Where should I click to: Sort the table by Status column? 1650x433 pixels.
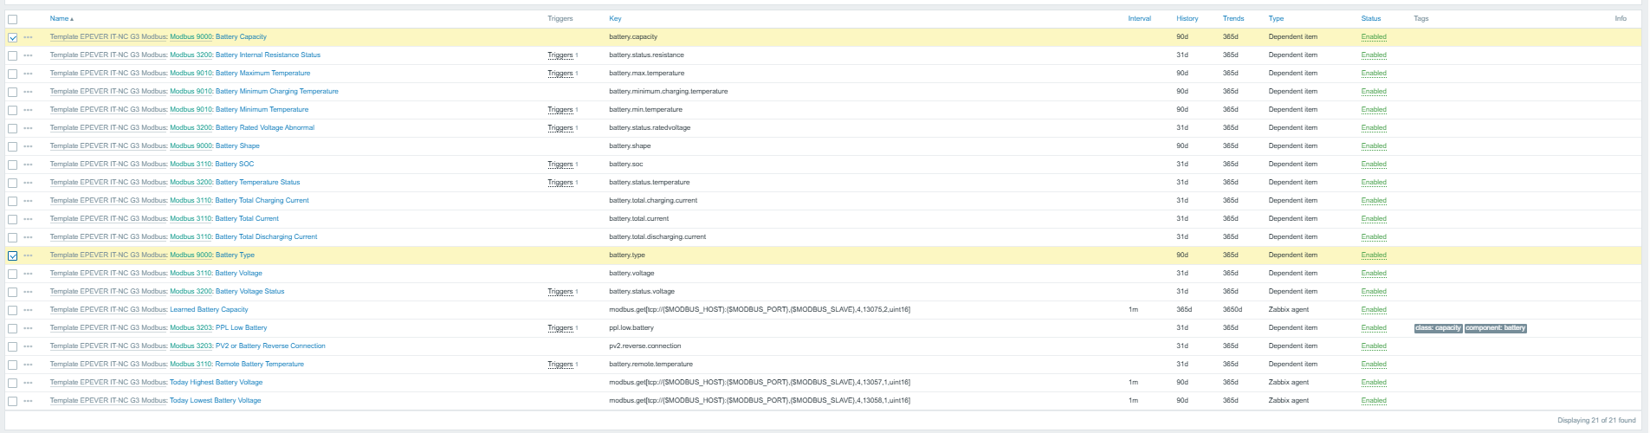pyautogui.click(x=1371, y=18)
